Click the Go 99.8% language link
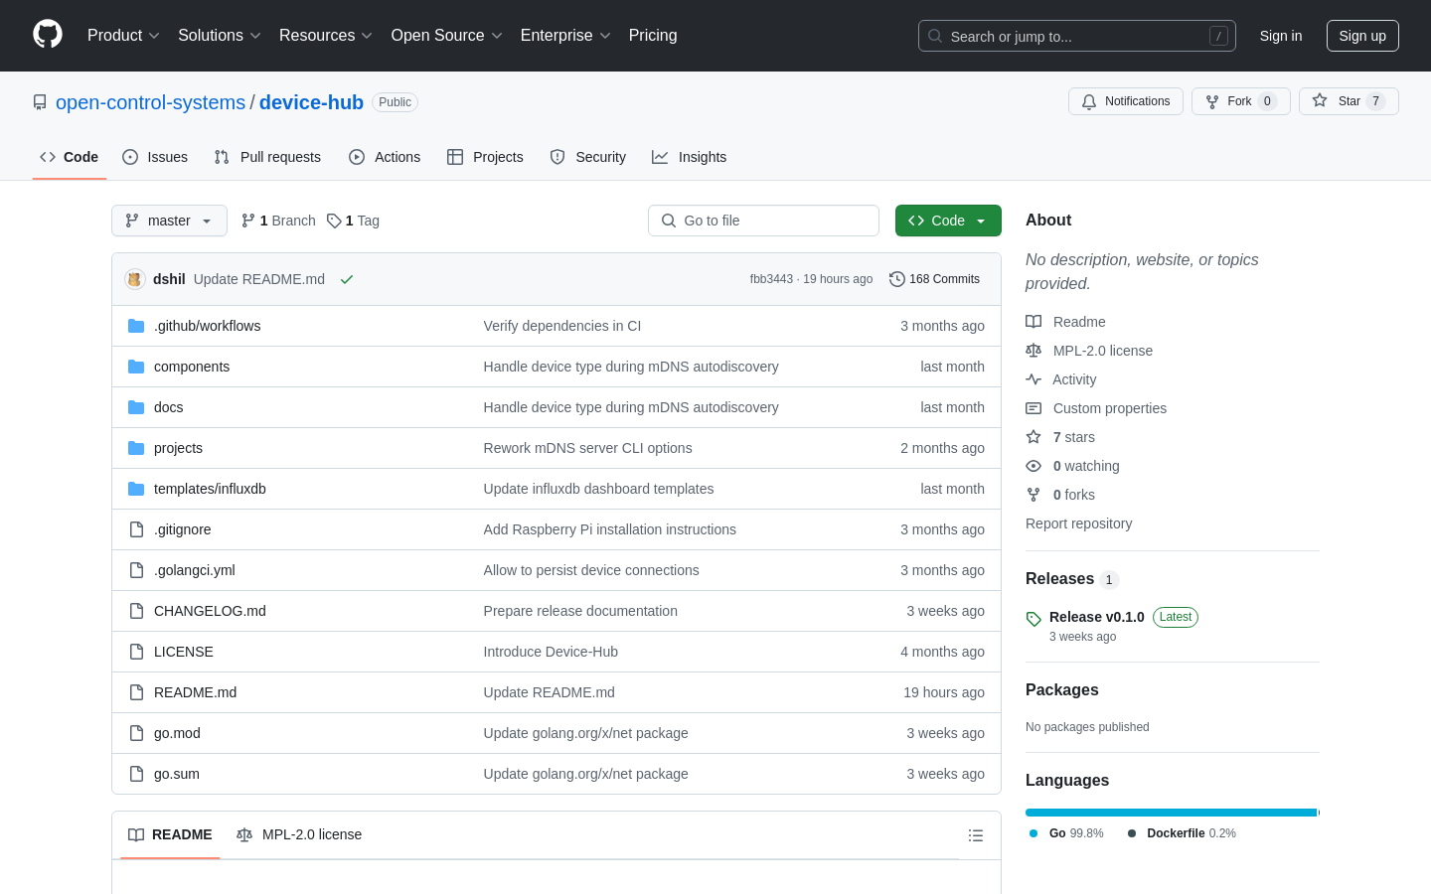The height and width of the screenshot is (894, 1431). pyautogui.click(x=1067, y=833)
